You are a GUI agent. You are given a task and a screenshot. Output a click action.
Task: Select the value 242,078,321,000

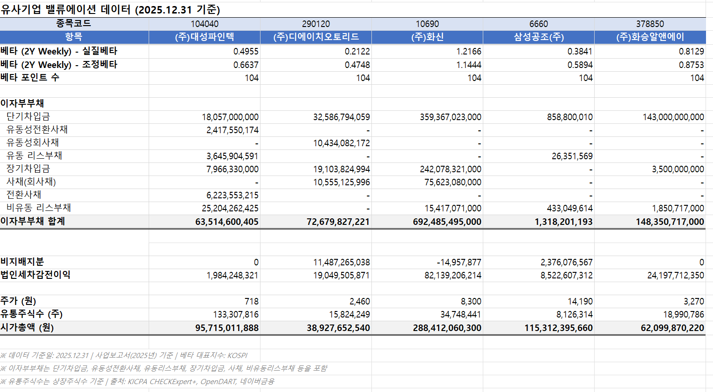point(451,169)
